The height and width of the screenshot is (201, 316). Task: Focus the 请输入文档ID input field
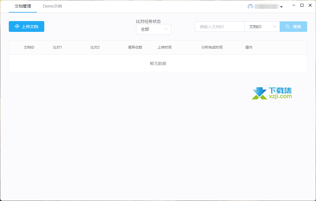click(x=220, y=27)
